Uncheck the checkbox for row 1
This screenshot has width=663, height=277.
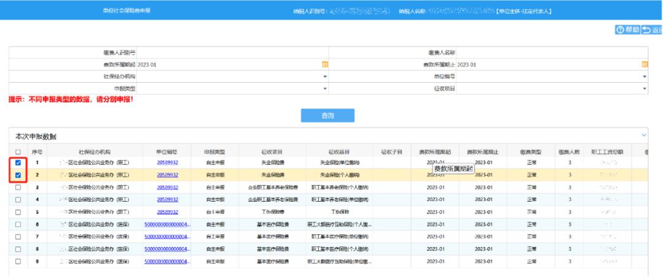pos(18,164)
